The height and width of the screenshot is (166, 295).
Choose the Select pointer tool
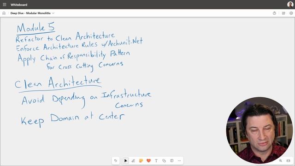[x=125, y=160]
